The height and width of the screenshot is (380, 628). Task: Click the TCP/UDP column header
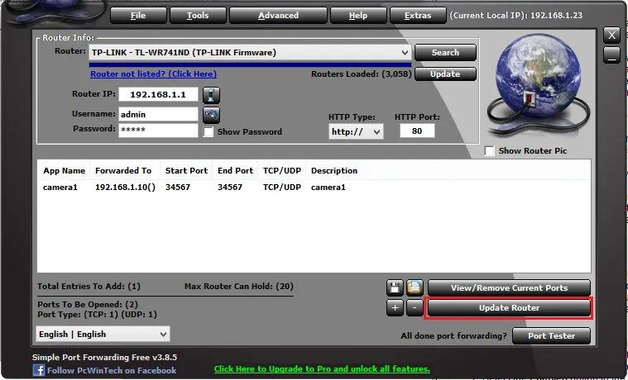point(282,170)
